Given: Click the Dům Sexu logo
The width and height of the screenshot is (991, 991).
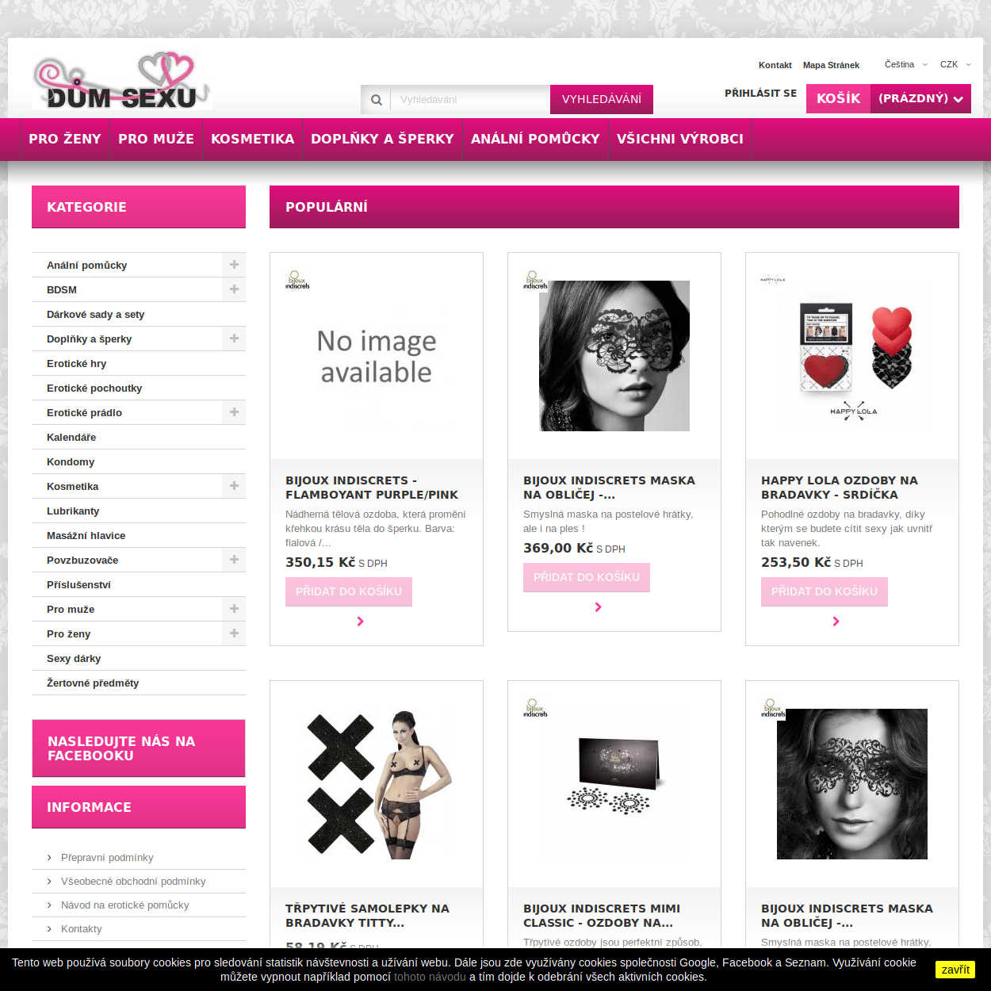Looking at the screenshot, I should click(x=122, y=82).
